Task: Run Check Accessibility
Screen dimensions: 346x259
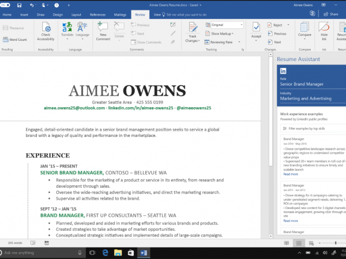Action: (x=46, y=31)
